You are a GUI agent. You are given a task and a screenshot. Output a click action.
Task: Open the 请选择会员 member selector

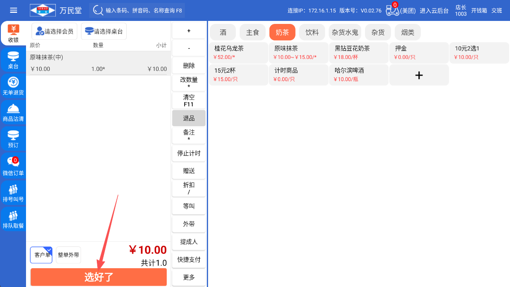coord(55,31)
